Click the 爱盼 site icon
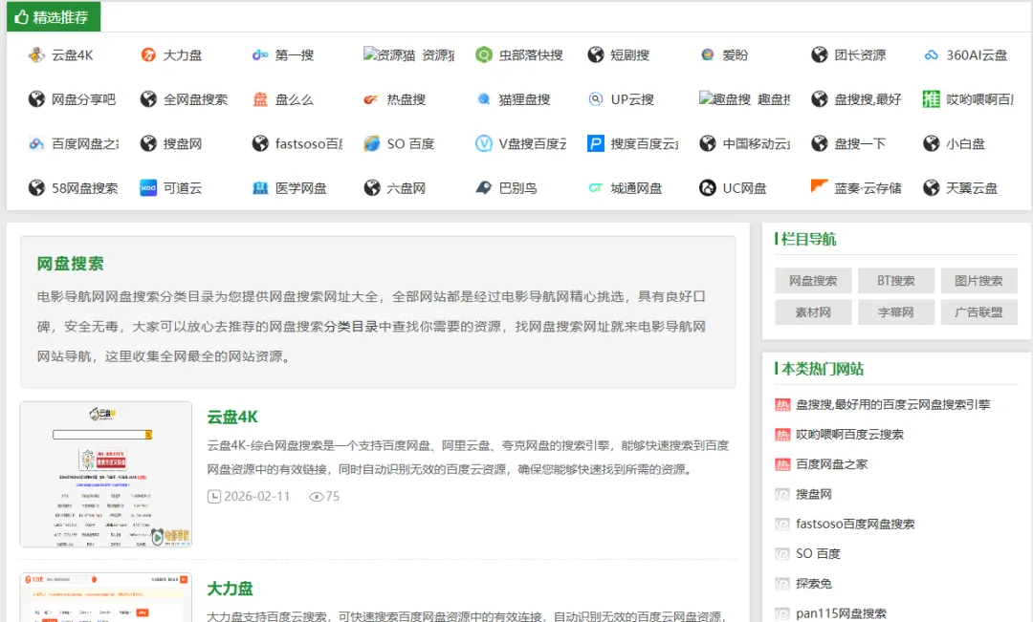Image resolution: width=1033 pixels, height=622 pixels. (708, 55)
